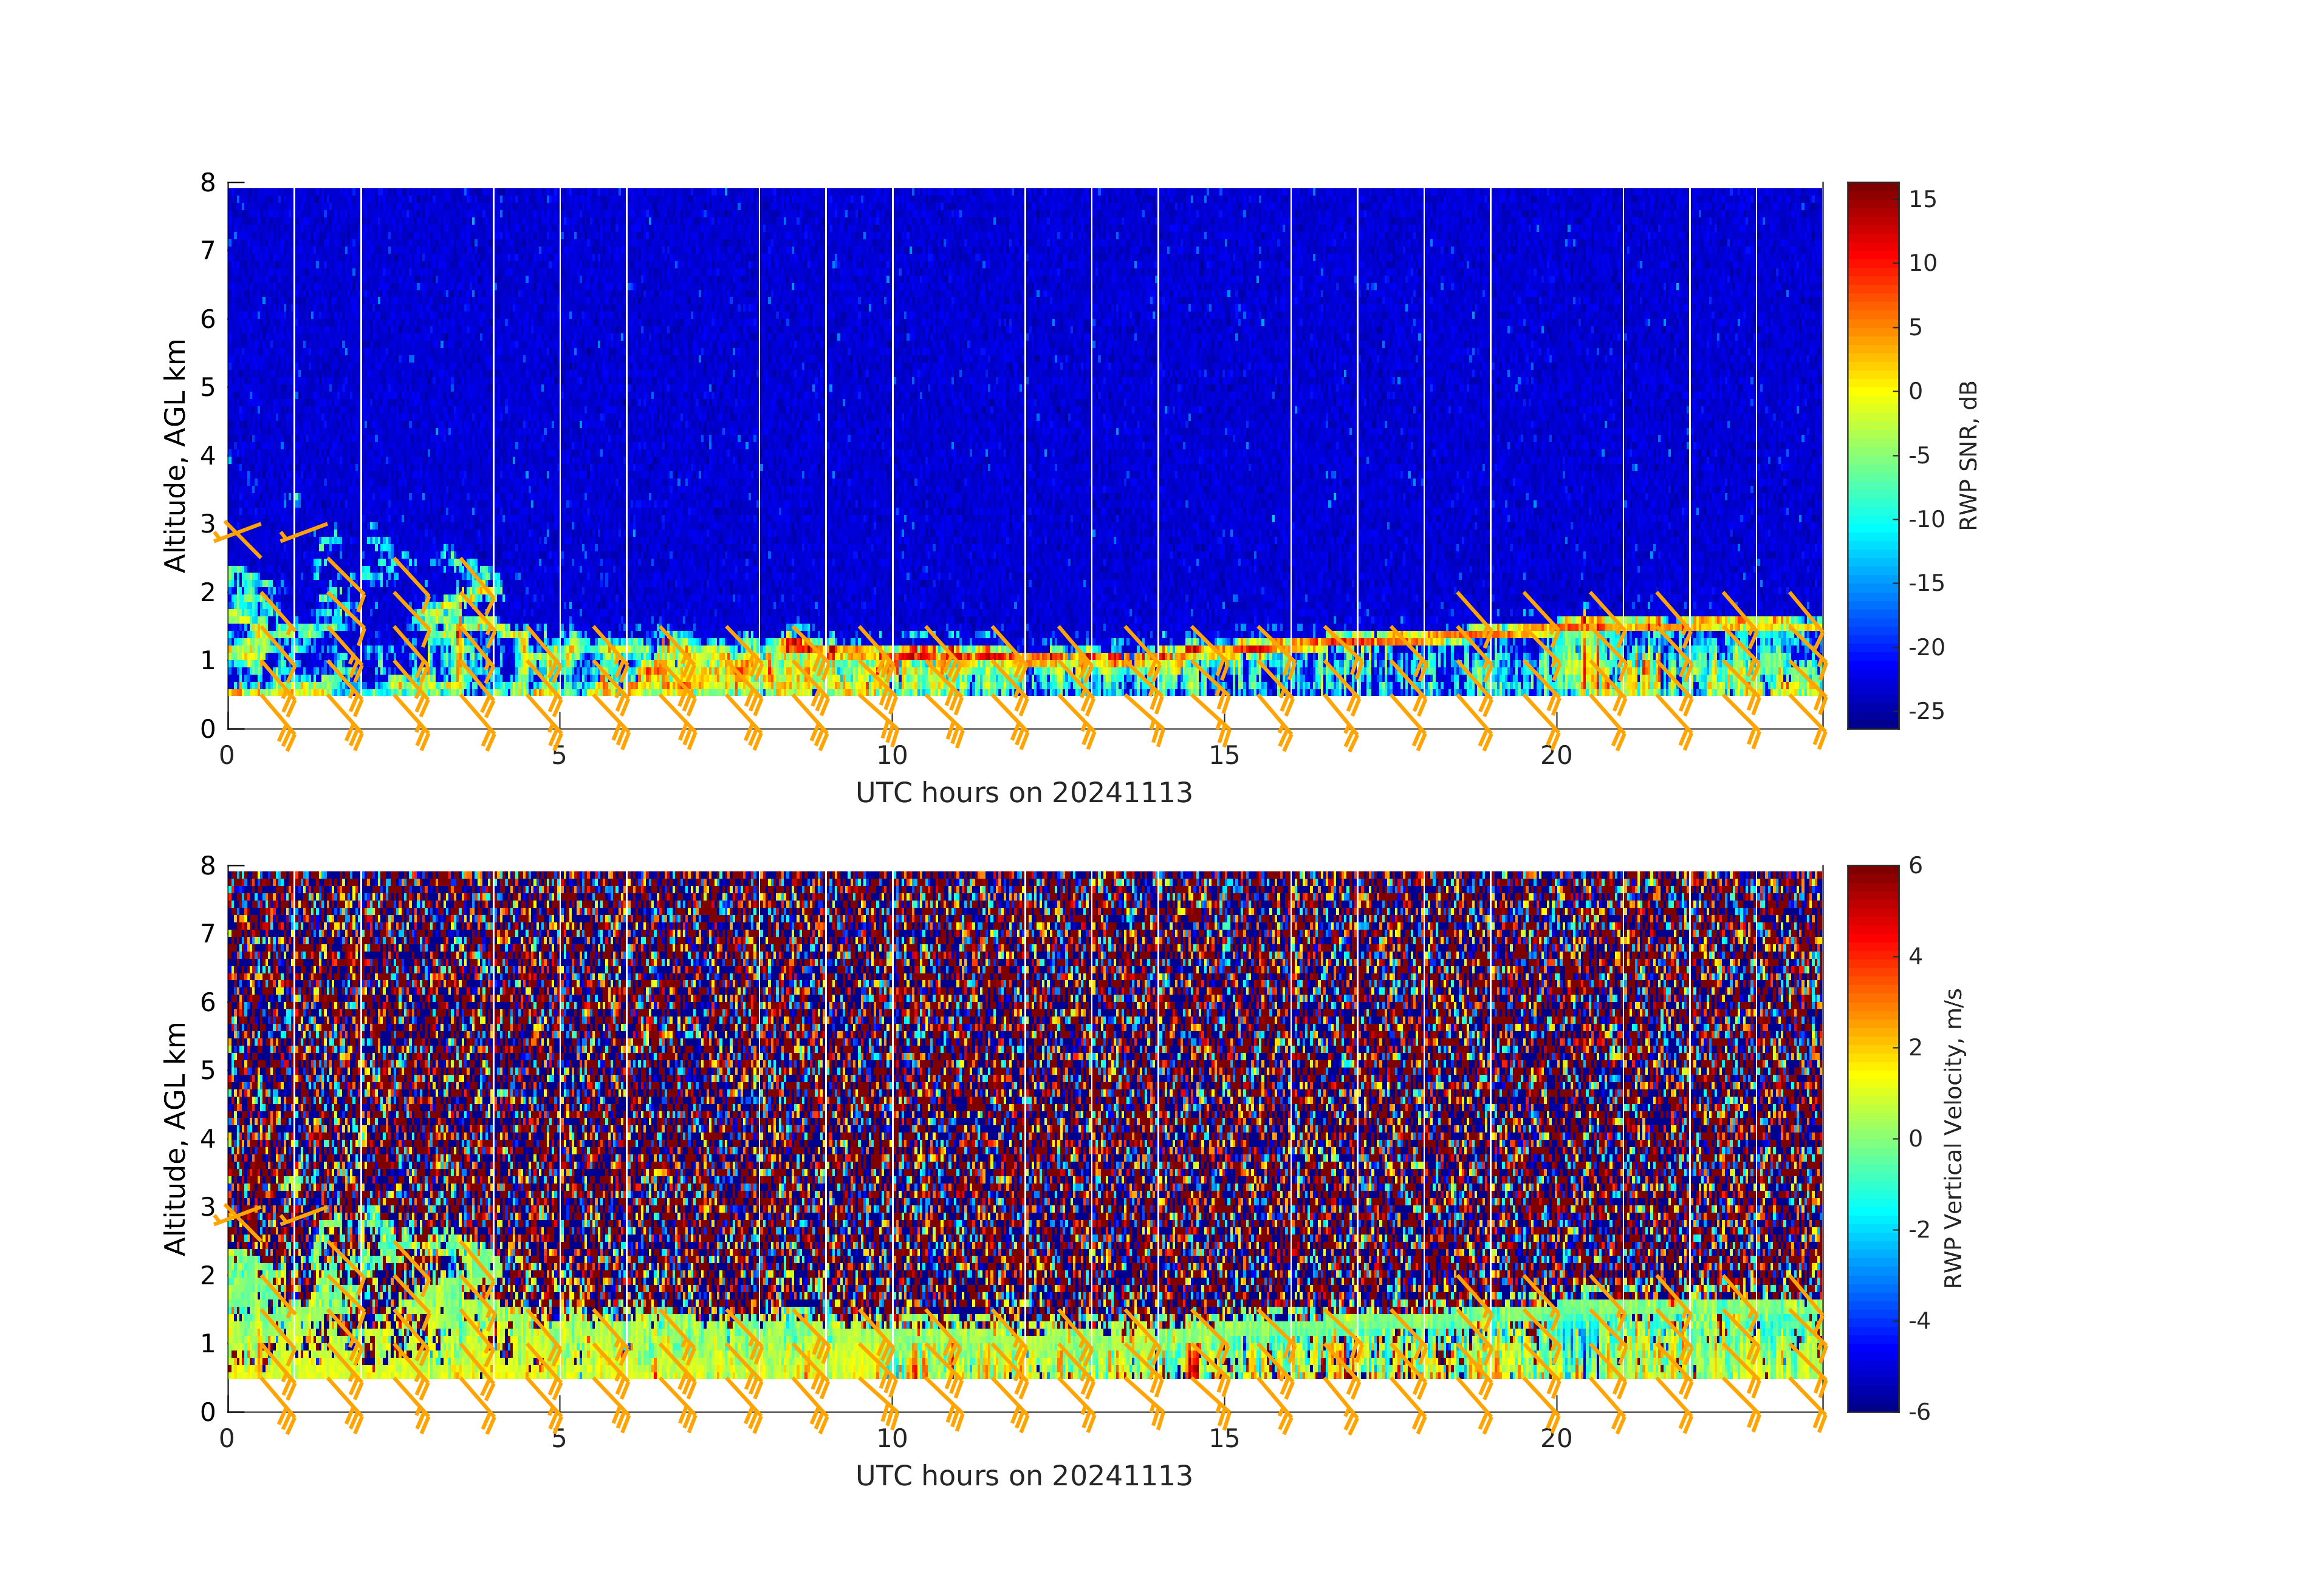Click the x-axis tick 20 in bottom plot

pos(1556,1439)
